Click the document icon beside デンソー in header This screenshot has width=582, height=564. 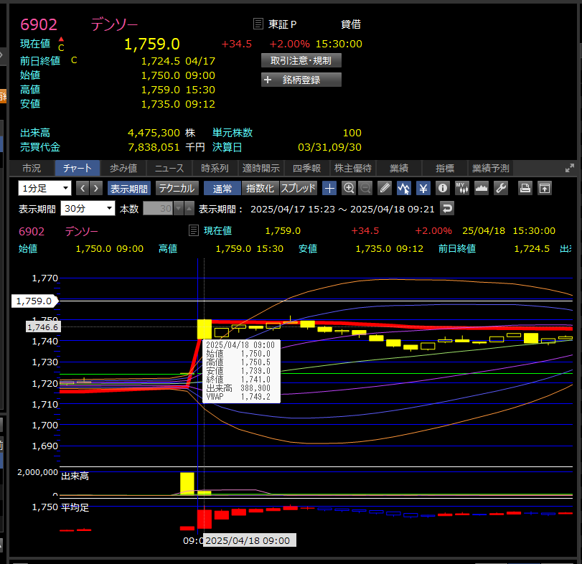[258, 24]
